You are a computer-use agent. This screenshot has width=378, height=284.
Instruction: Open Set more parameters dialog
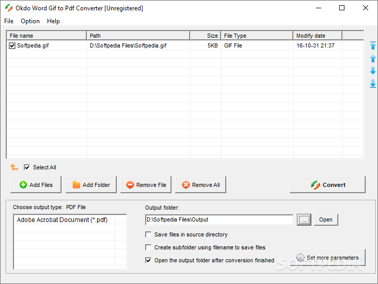point(327,258)
